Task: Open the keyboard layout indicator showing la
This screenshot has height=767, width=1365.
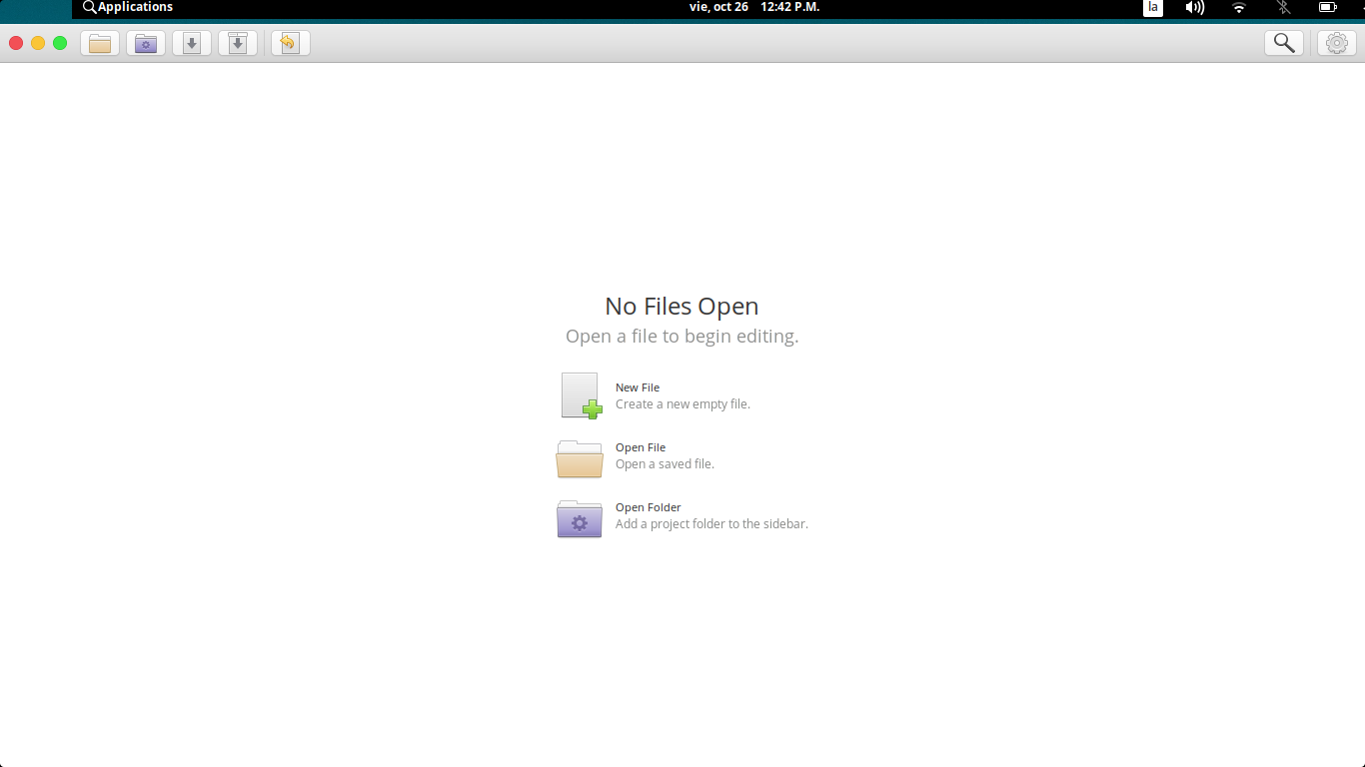Action: [x=1152, y=8]
